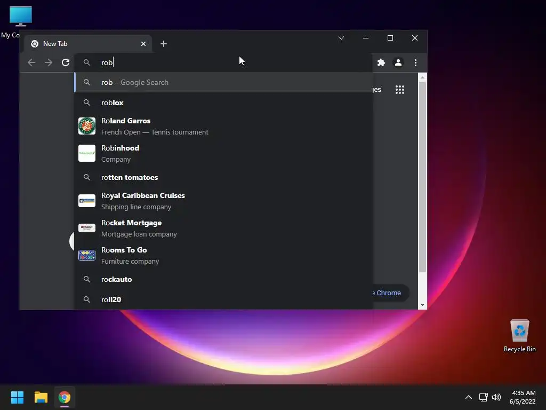Click the search icon beside rotten tomatoes

click(87, 177)
